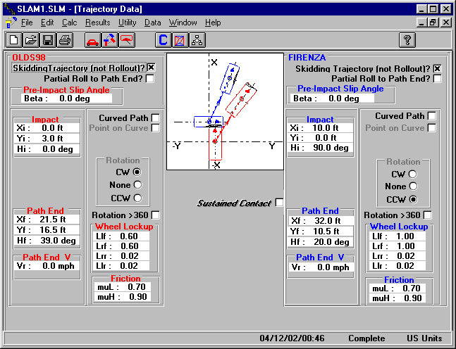Click the red damage profile icon
This screenshot has height=349, width=456.
point(127,40)
